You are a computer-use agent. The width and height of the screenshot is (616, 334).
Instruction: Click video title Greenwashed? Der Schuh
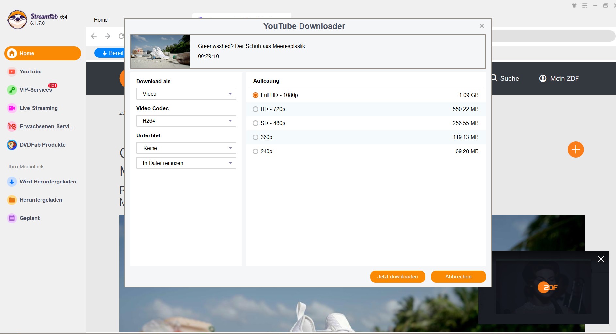[251, 46]
